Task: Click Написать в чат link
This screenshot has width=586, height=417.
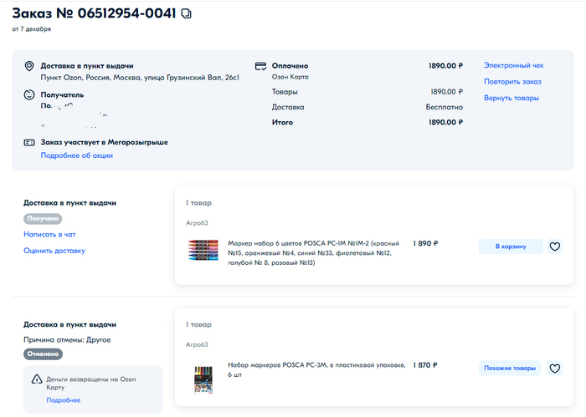Action: click(x=49, y=235)
